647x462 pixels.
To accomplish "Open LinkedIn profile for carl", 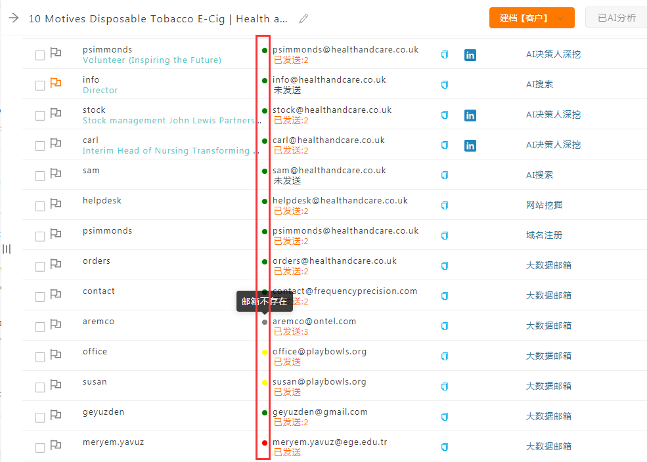I will tap(470, 146).
